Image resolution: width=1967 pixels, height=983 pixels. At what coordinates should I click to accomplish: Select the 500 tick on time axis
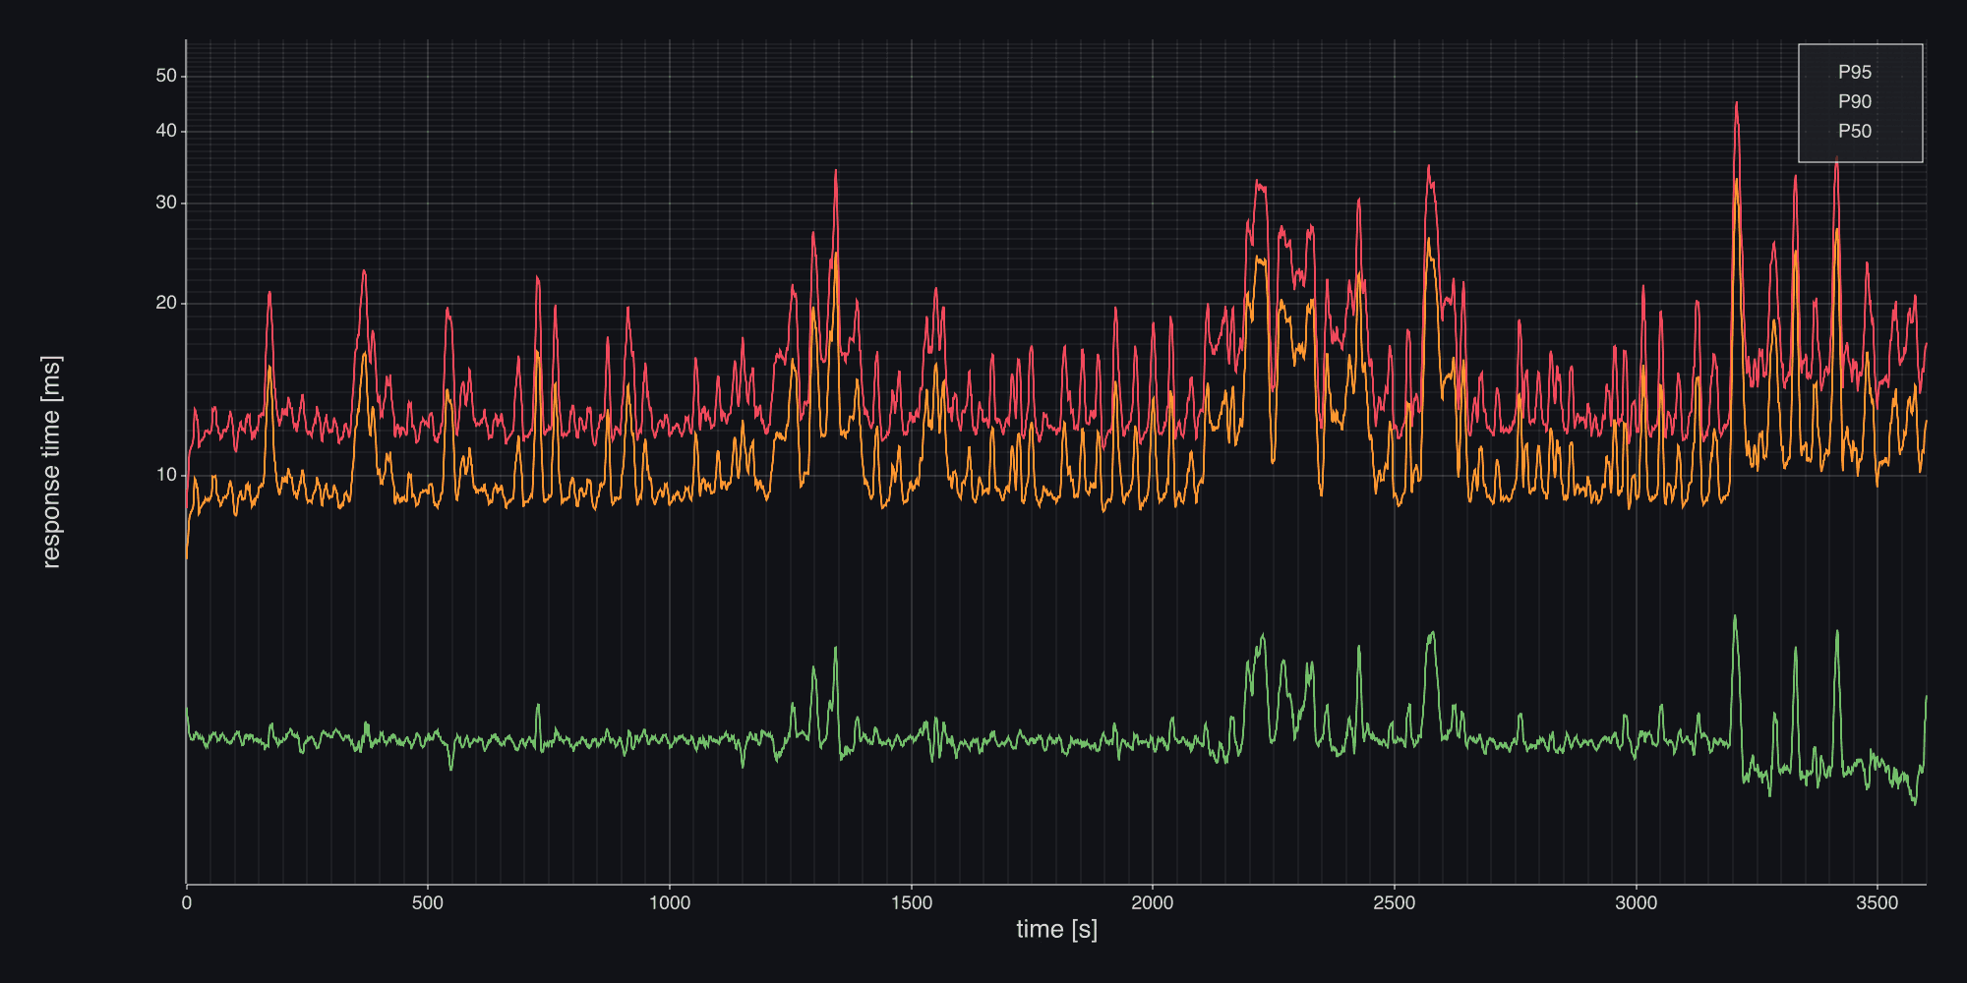tap(428, 903)
